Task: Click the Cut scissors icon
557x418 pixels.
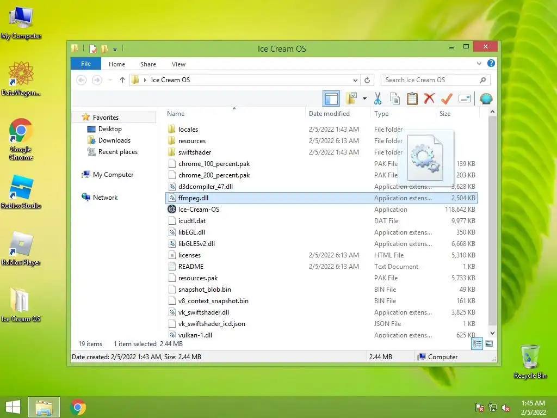Action: point(377,99)
